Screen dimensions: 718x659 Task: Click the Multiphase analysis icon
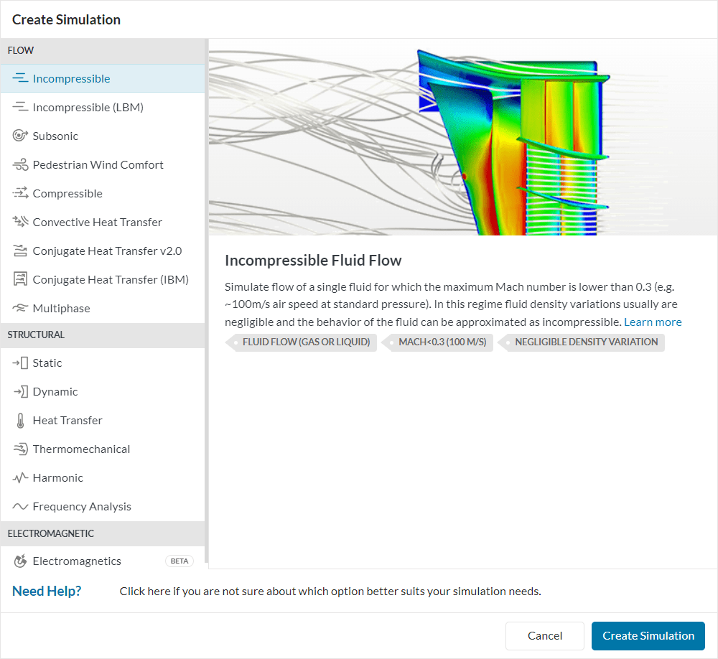tap(20, 309)
